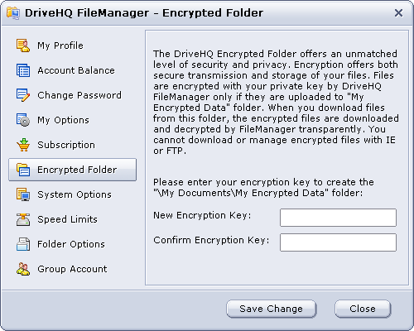The width and height of the screenshot is (414, 331).
Task: Close the dialog with the title bar X
Action: [398, 13]
